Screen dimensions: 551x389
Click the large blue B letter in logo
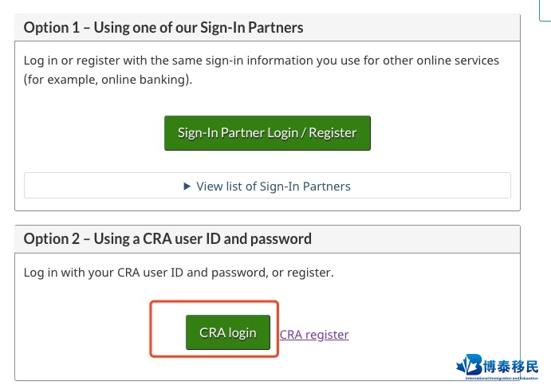point(474,365)
